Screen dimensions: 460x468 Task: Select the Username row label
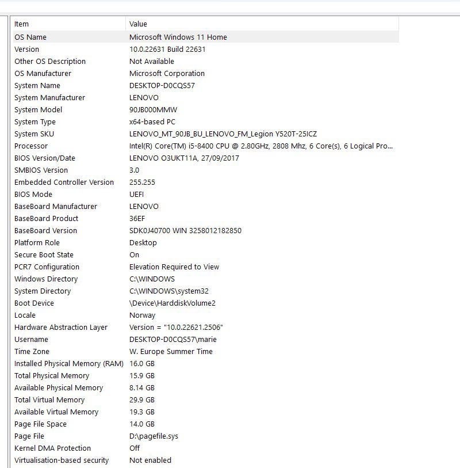tap(31, 340)
